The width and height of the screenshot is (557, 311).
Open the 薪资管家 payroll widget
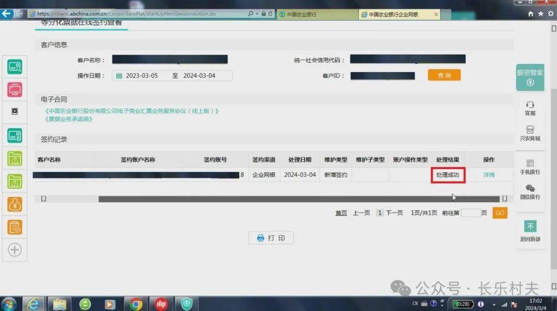(530, 77)
